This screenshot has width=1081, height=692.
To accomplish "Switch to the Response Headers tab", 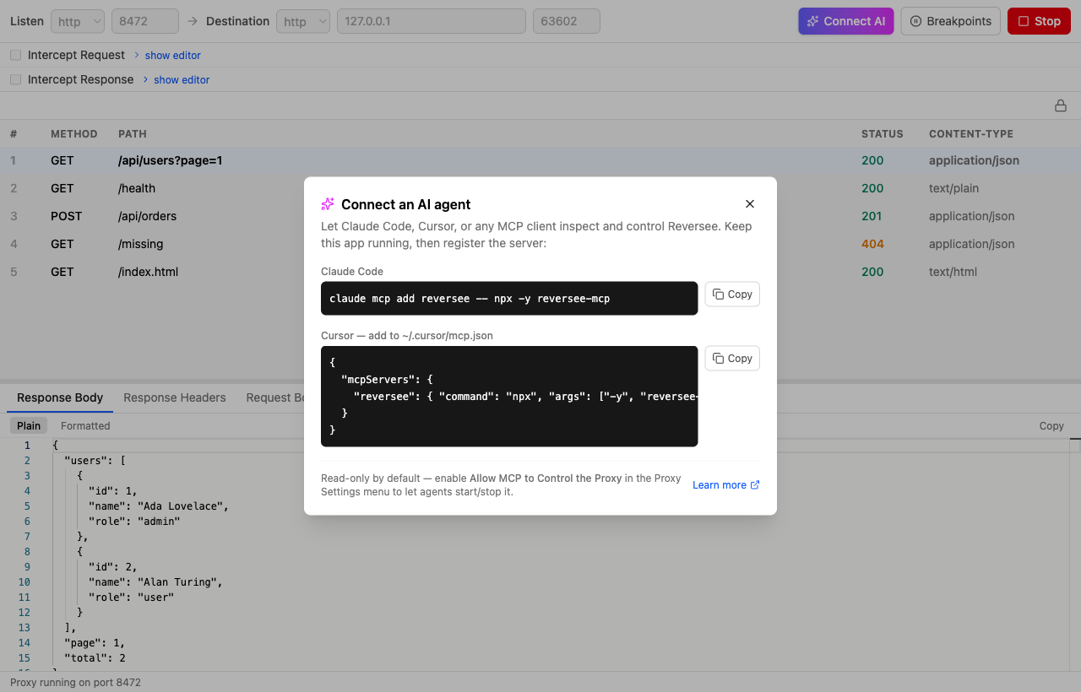I will pyautogui.click(x=175, y=397).
